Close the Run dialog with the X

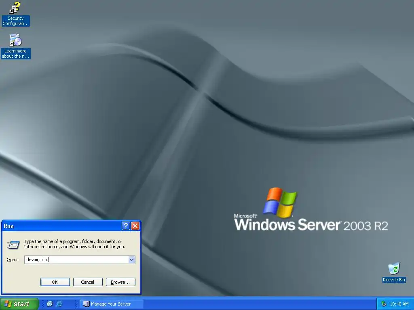pos(135,226)
